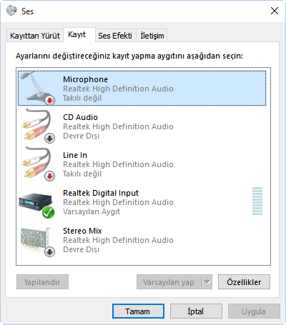
Task: Switch to the Kayıttan Yürüt tab
Action: 35,36
